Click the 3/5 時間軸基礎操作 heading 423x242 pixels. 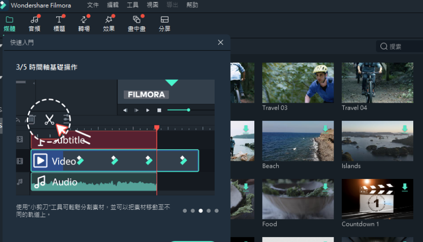[x=46, y=67]
